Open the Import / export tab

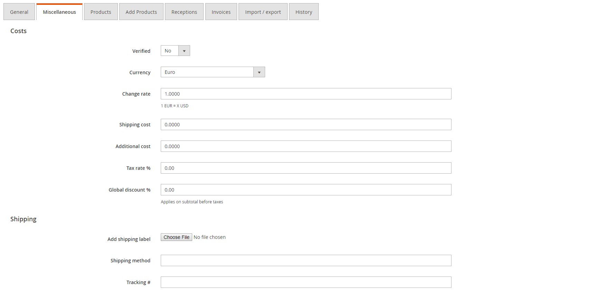click(263, 12)
